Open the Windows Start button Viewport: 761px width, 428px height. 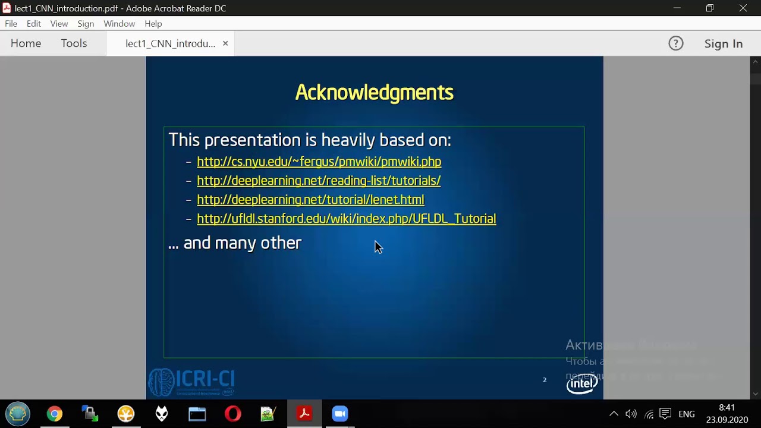coord(17,414)
